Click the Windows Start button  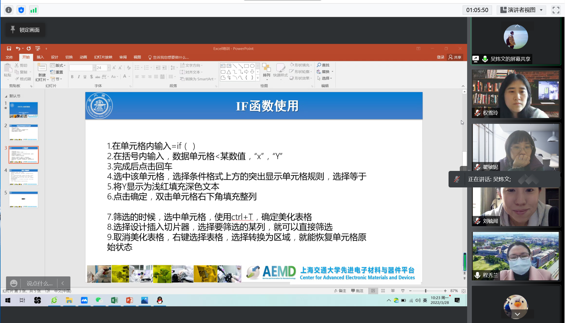tap(8, 300)
